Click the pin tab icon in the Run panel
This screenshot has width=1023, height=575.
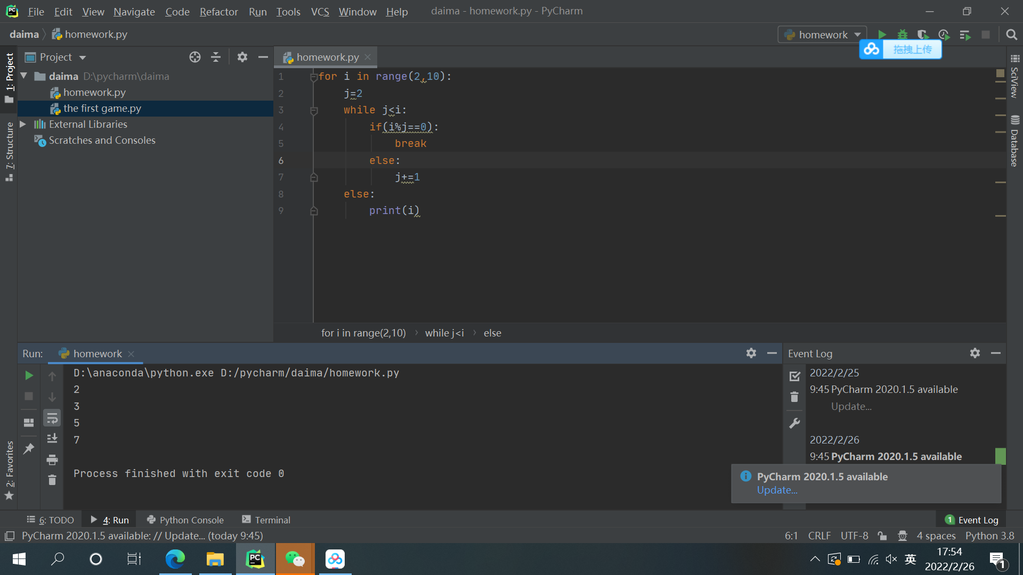pyautogui.click(x=29, y=449)
